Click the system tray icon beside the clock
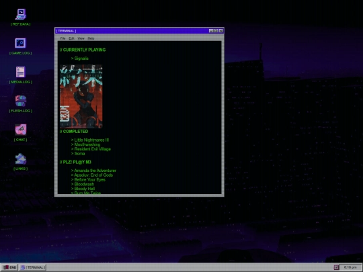The image size is (363, 272). point(336,267)
